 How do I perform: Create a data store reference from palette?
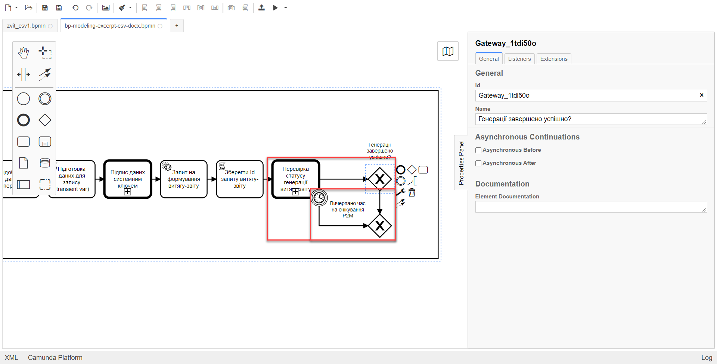tap(45, 163)
